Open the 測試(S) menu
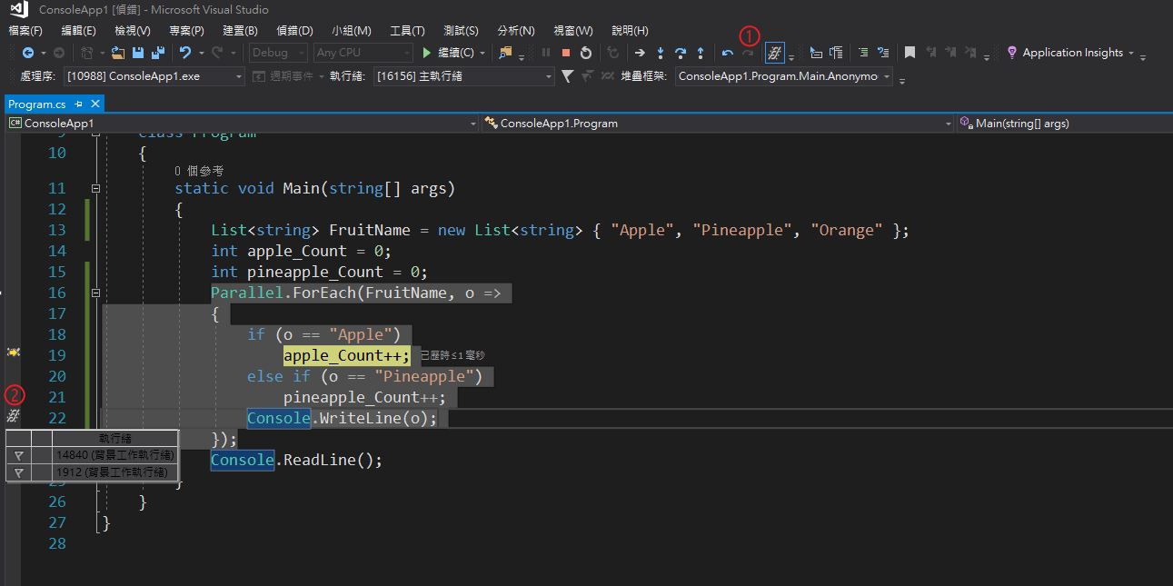This screenshot has height=586, width=1173. tap(462, 31)
